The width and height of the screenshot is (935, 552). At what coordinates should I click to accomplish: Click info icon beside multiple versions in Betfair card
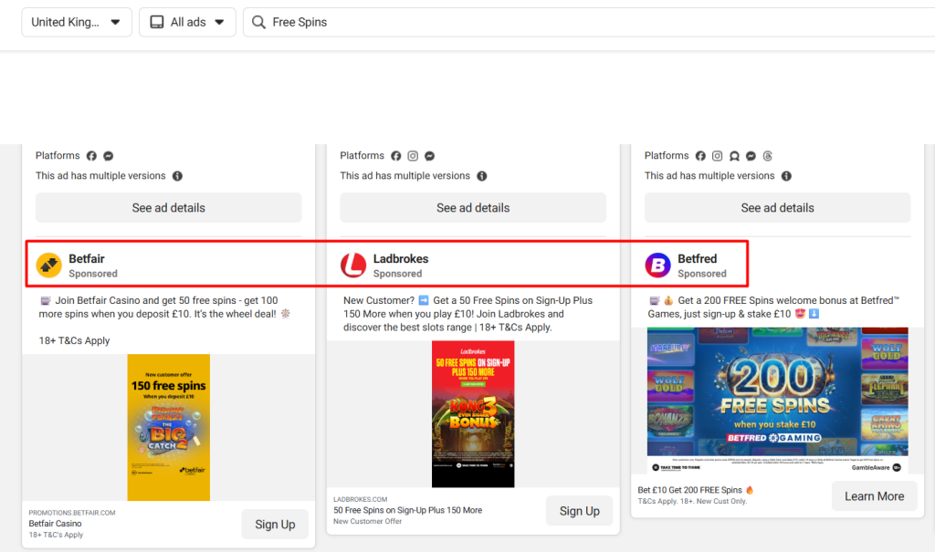point(178,176)
